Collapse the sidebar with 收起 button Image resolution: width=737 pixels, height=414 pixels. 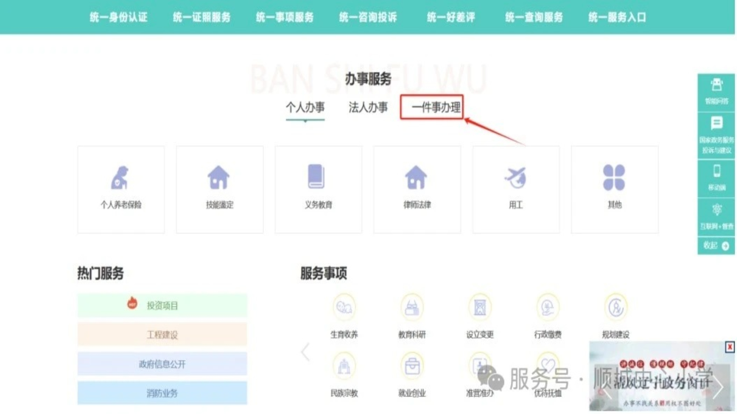(716, 246)
